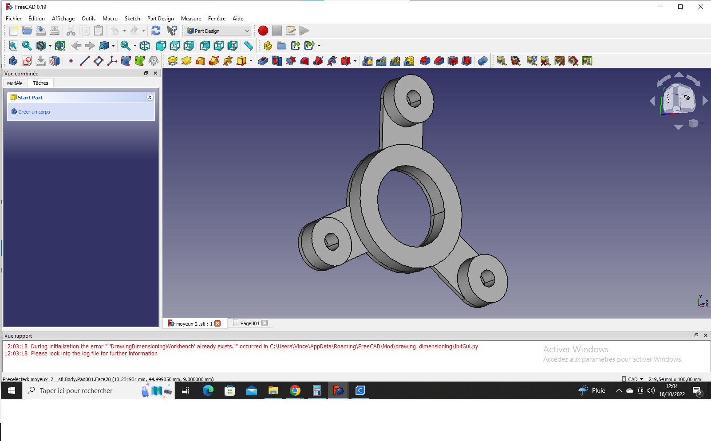Open Google Chrome from the taskbar
The width and height of the screenshot is (711, 441).
[295, 390]
